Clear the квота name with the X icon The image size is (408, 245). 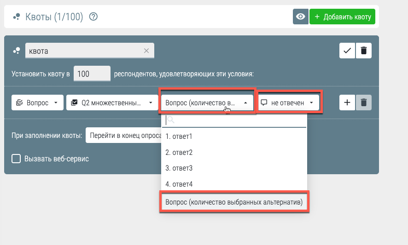pos(146,51)
